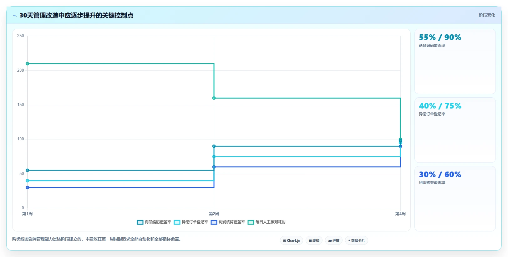The width and height of the screenshot is (508, 257).
Task: Click the 商品编码覆盖率 point at 第2周 (90)
Action: coord(214,146)
